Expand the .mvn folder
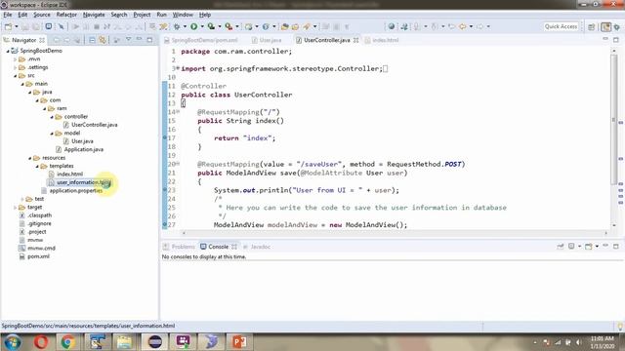The width and height of the screenshot is (625, 351). (x=16, y=59)
